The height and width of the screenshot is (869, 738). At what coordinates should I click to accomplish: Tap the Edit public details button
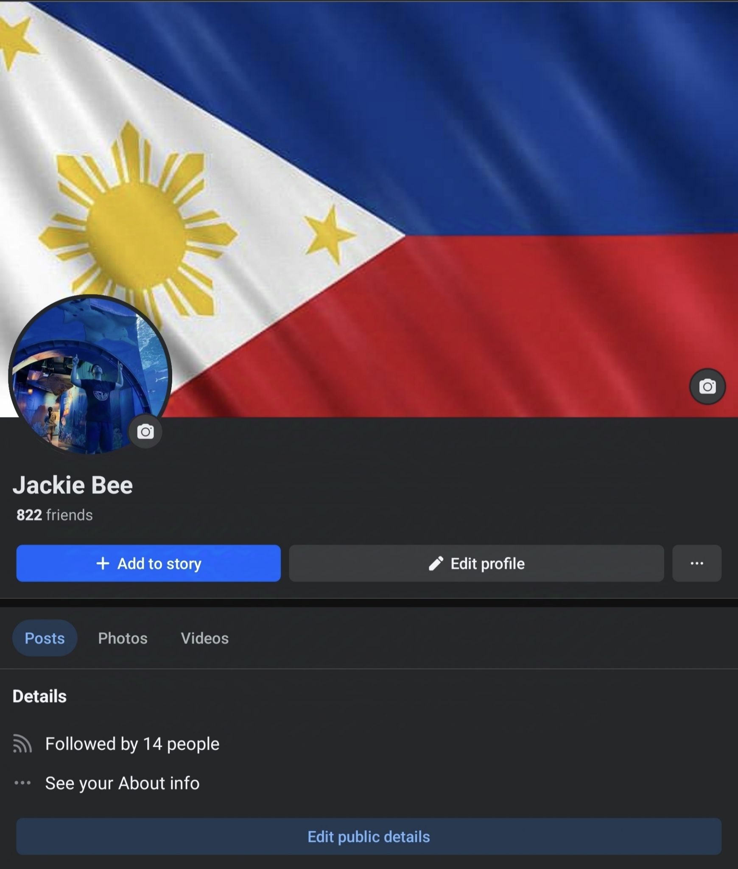pos(369,836)
